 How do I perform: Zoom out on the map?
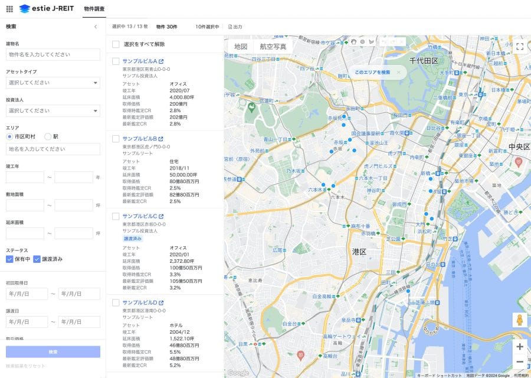point(520,361)
